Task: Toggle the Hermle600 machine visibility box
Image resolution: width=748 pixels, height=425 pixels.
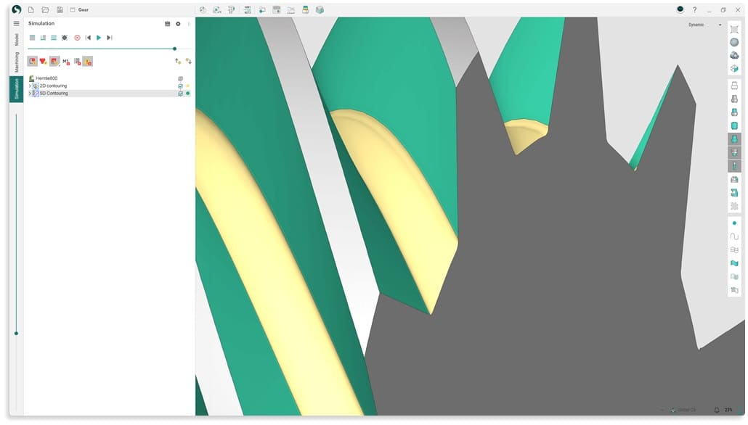Action: pyautogui.click(x=180, y=78)
